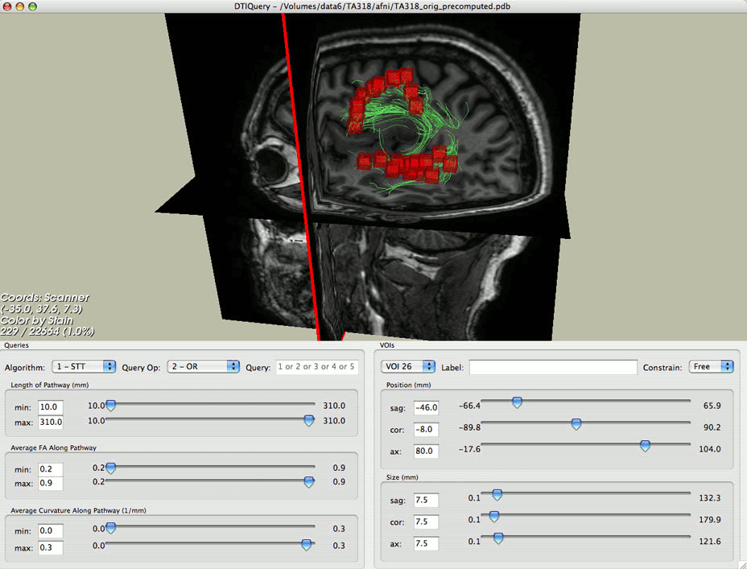Click the Length of Pathway min slider handle
Viewport: 747px width, 569px height.
(x=110, y=406)
